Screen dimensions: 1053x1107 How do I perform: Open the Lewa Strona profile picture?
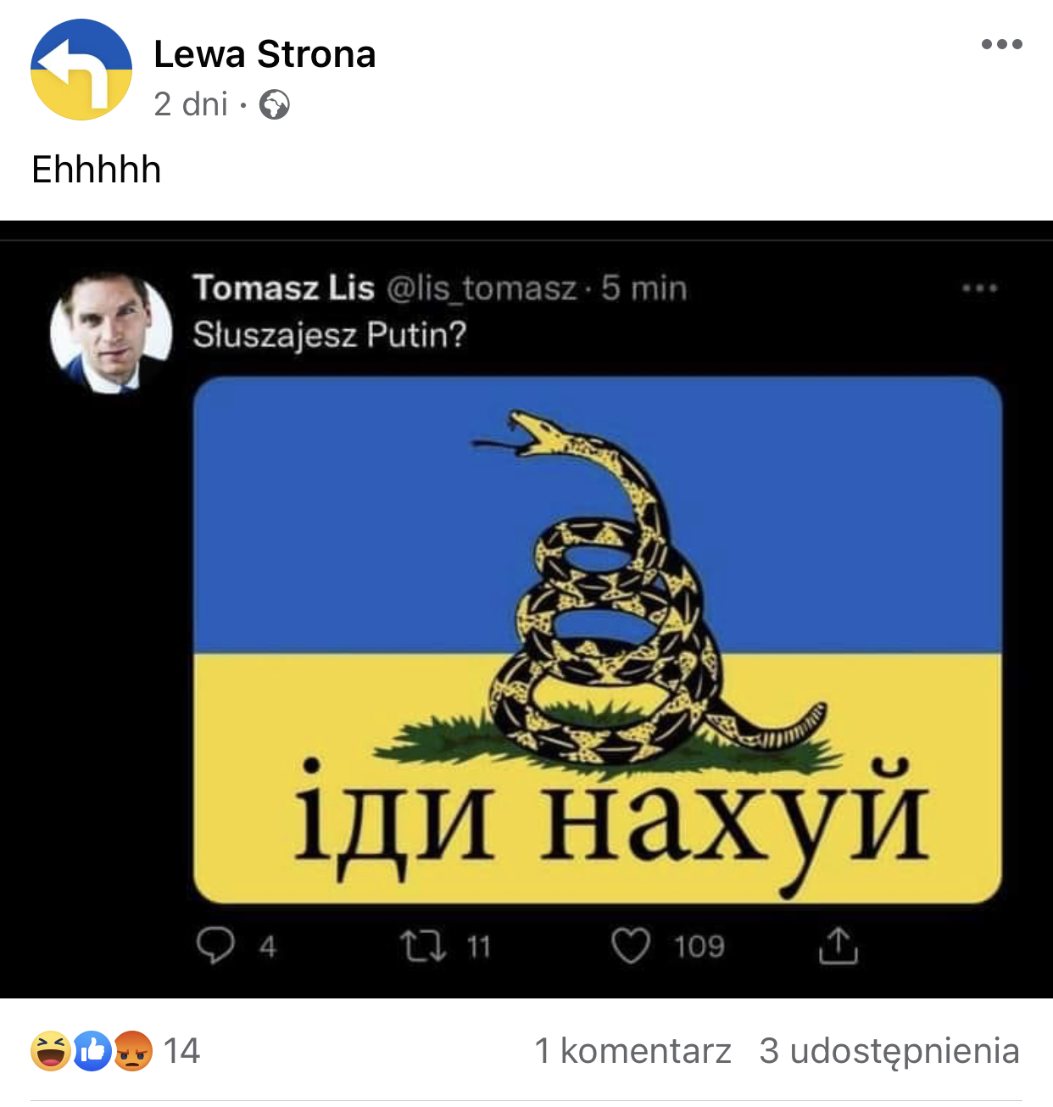pos(81,70)
